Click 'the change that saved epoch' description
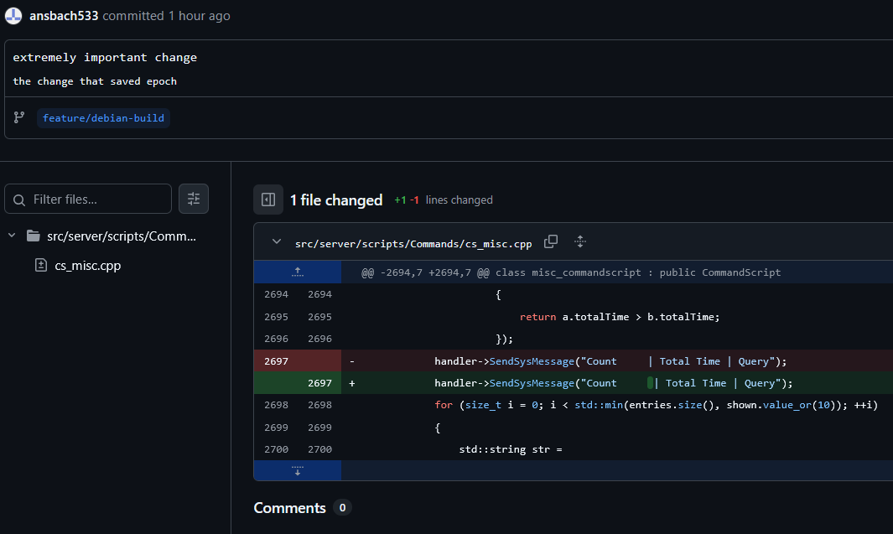 (x=95, y=81)
